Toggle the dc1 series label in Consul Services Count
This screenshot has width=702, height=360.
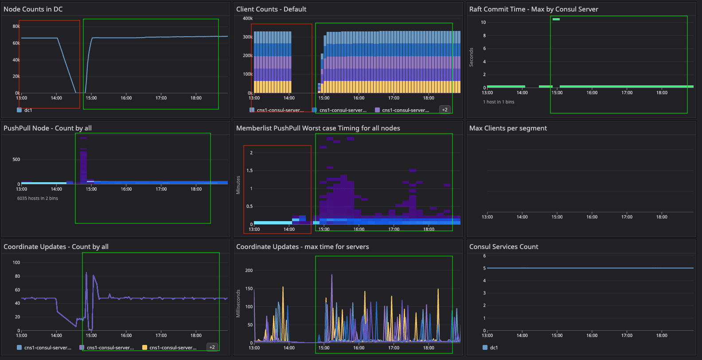pos(494,348)
